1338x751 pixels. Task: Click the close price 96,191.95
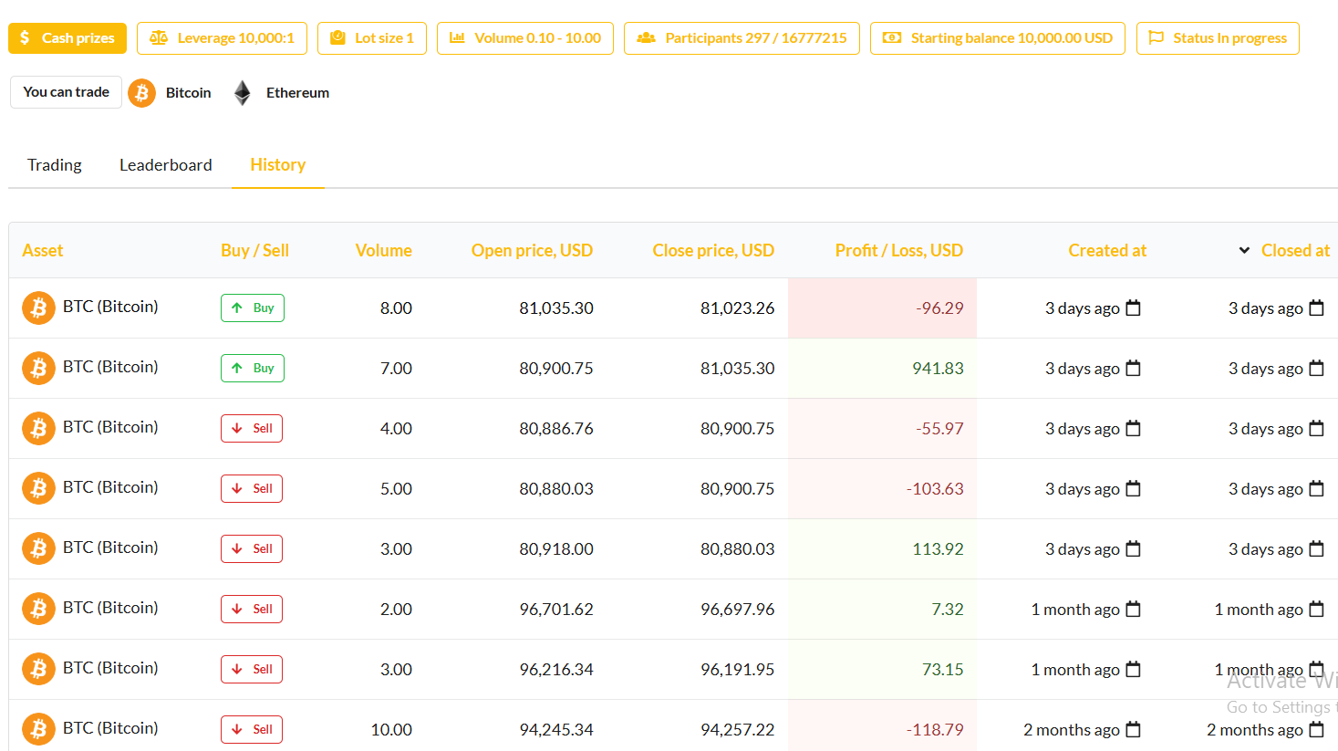pos(737,670)
